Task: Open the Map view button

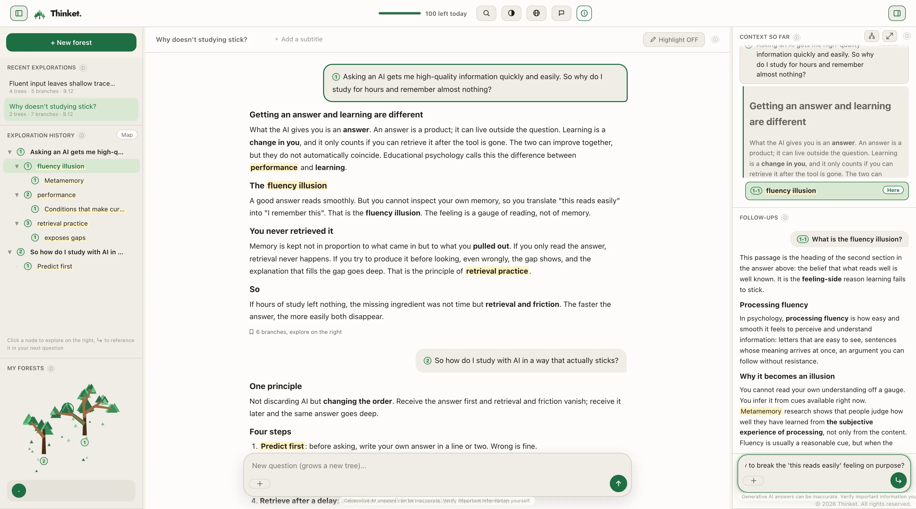Action: point(127,135)
